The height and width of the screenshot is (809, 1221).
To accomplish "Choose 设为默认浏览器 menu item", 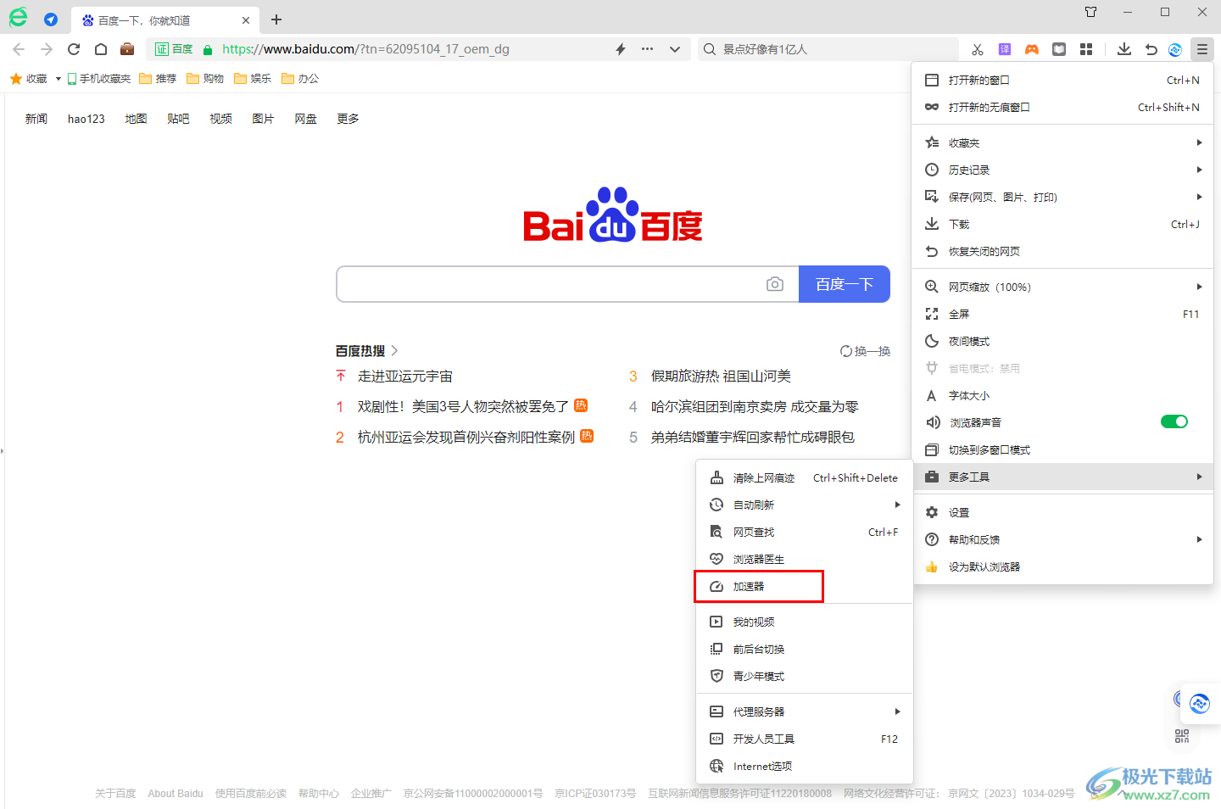I will [x=1062, y=566].
